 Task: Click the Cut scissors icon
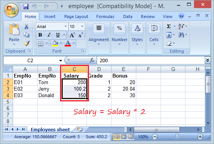tap(26, 26)
